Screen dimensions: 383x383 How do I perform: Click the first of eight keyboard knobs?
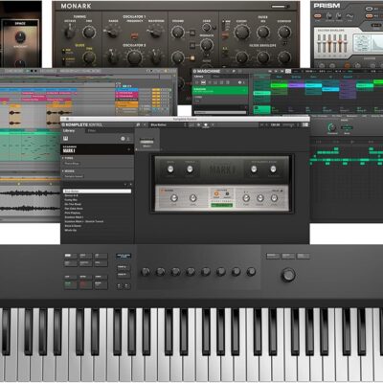click(146, 272)
